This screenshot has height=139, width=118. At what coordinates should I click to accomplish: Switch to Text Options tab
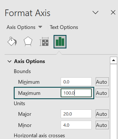64,27
